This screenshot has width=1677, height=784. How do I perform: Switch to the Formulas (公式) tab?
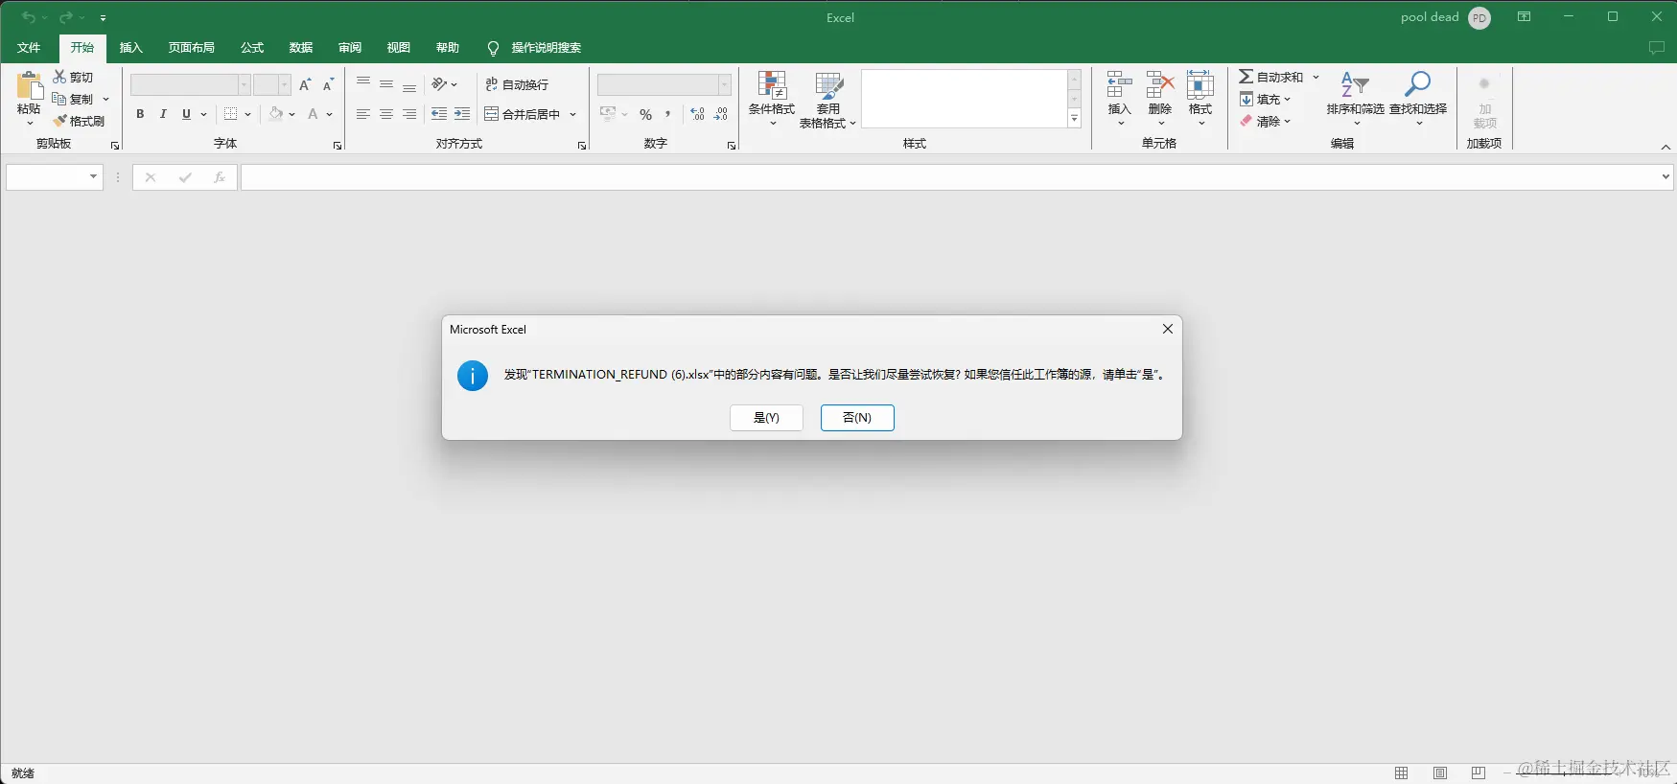pyautogui.click(x=252, y=48)
